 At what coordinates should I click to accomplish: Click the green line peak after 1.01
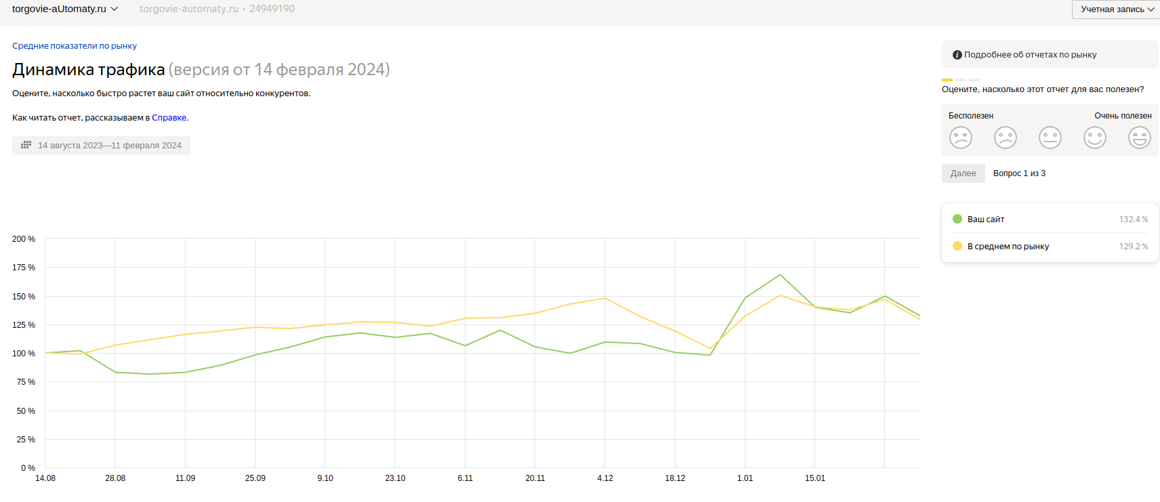pyautogui.click(x=780, y=275)
